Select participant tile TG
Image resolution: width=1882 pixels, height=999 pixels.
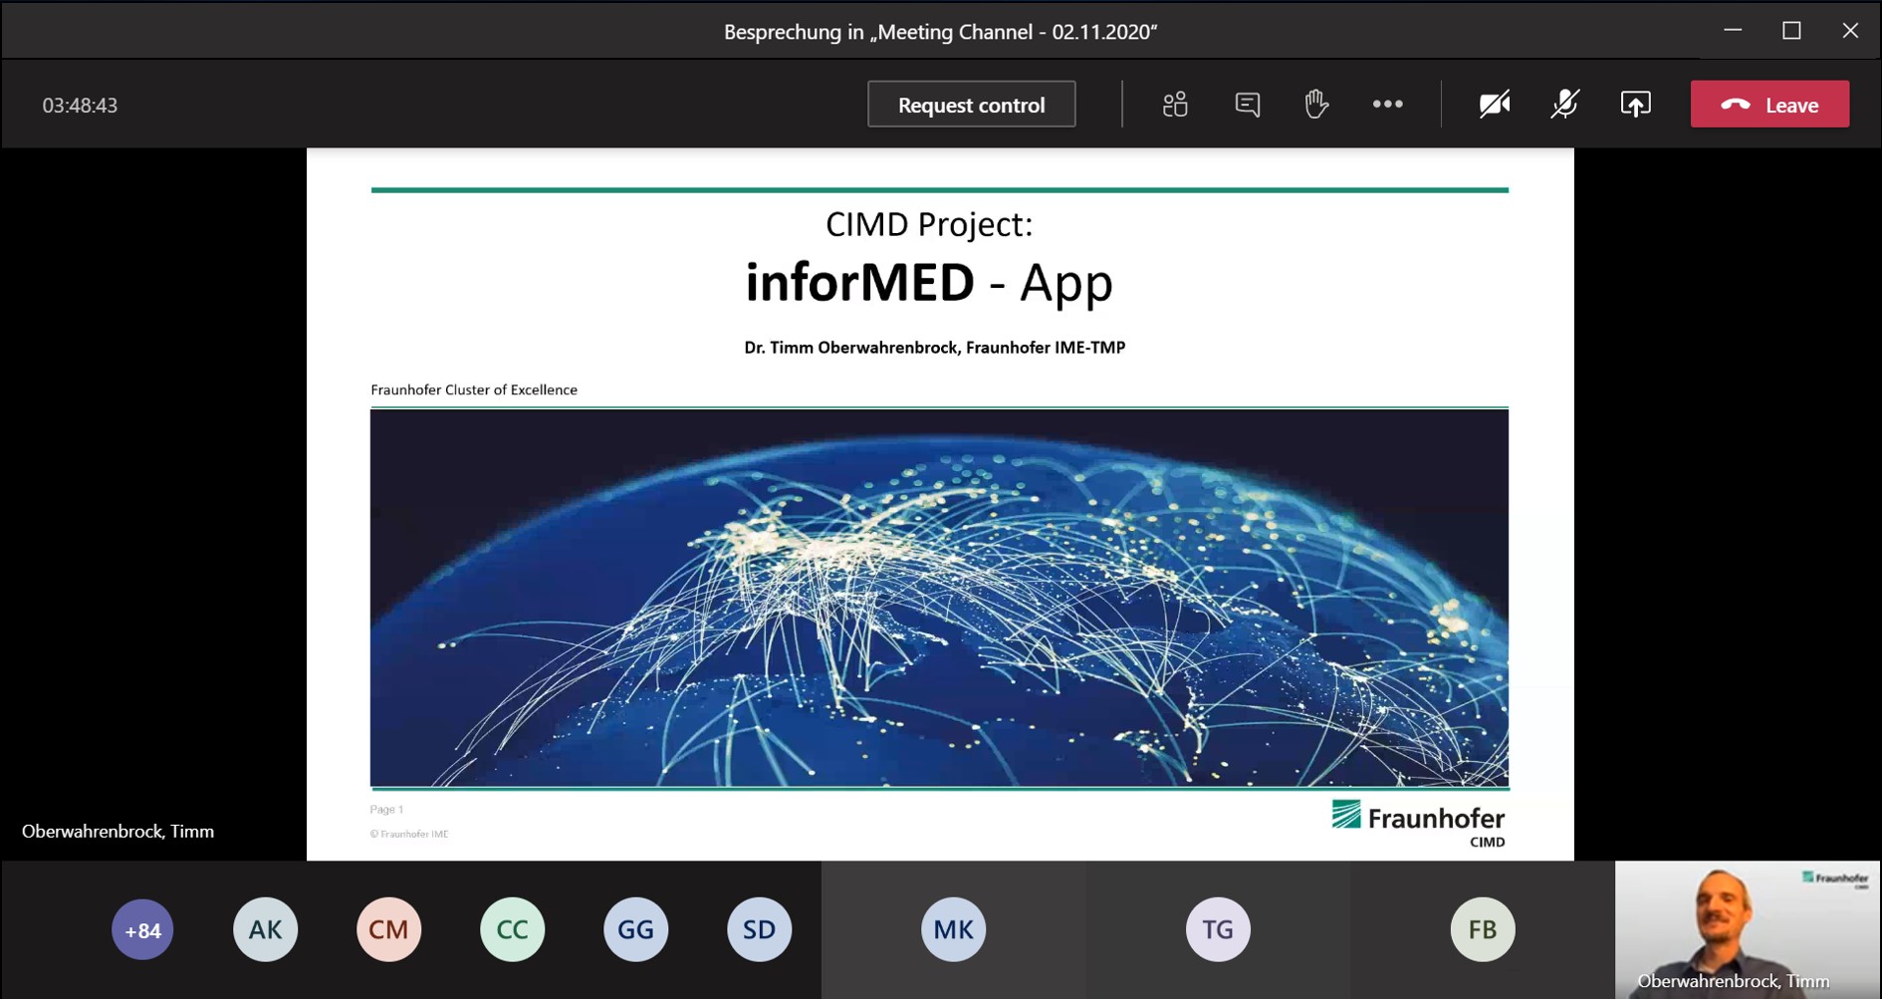pos(1218,930)
